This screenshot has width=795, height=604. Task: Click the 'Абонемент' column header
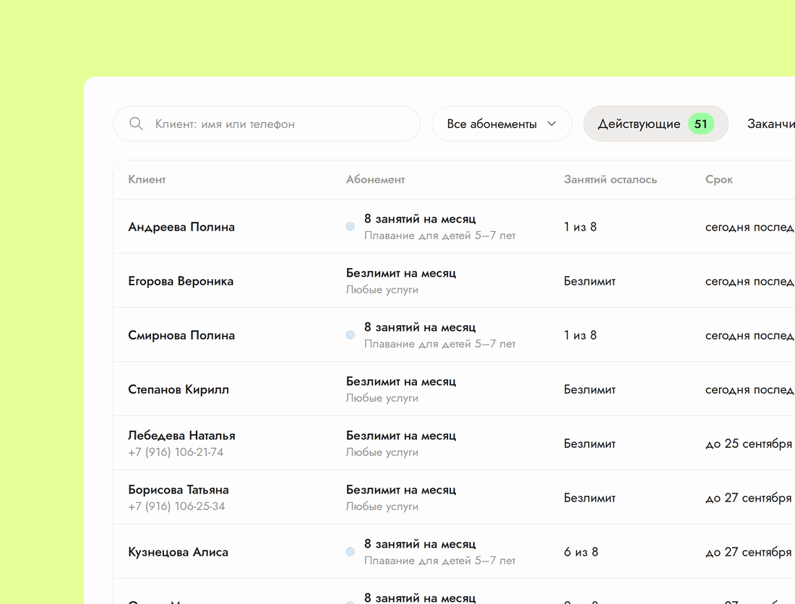point(375,179)
